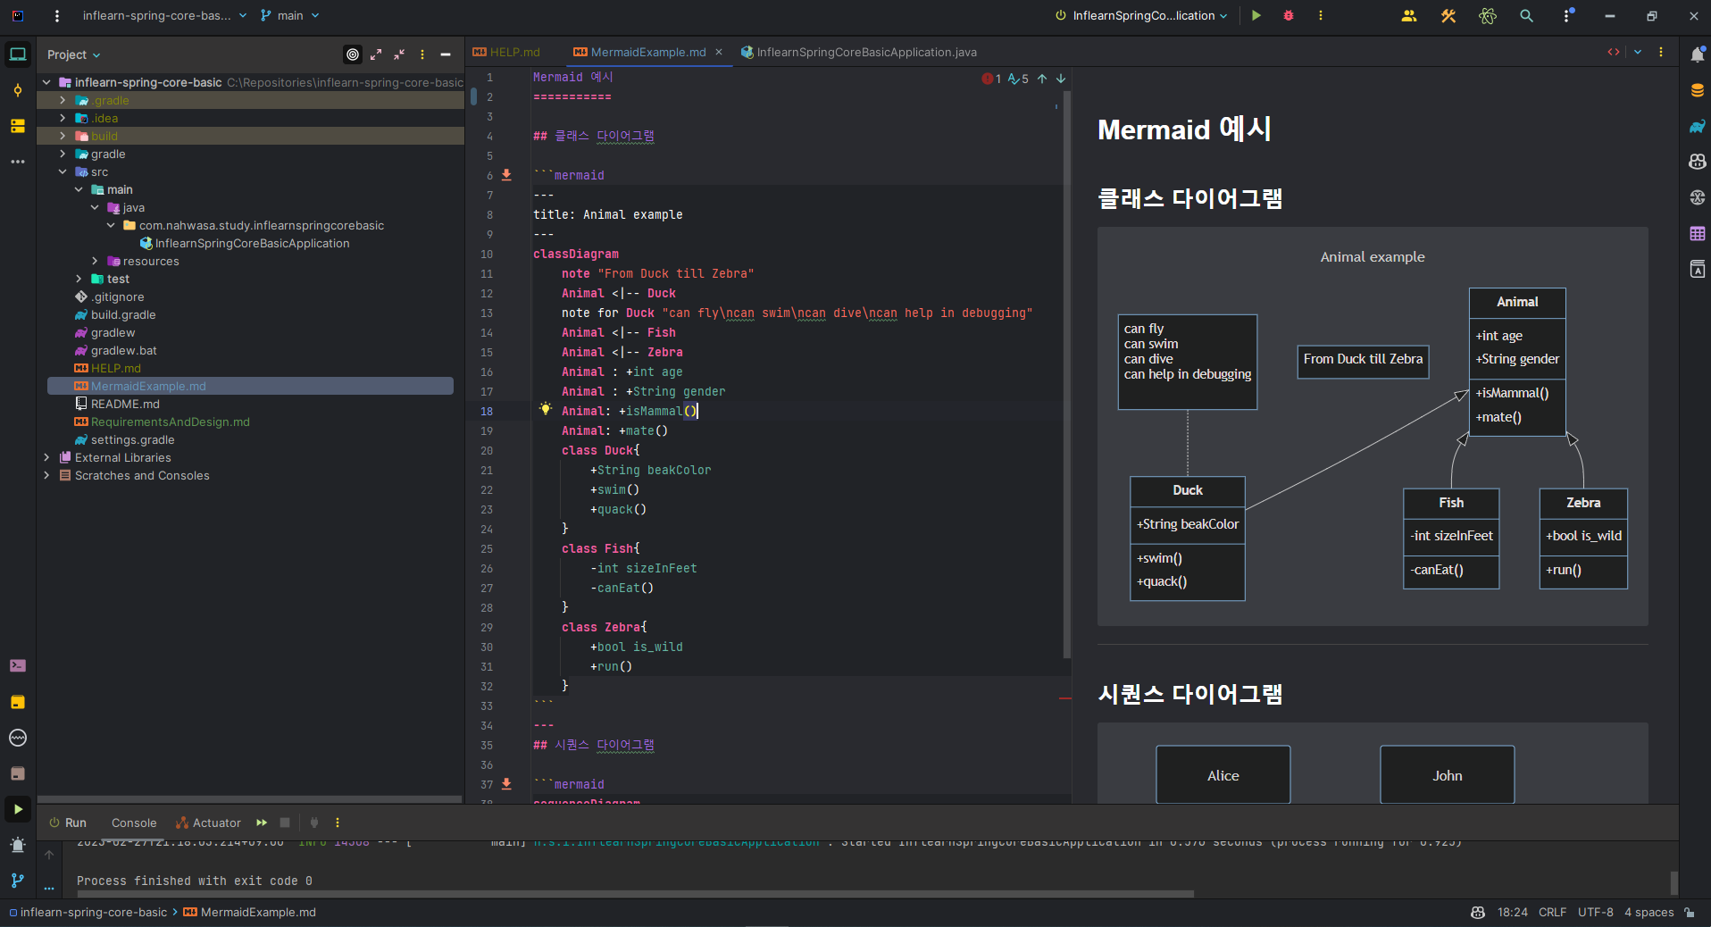Image resolution: width=1711 pixels, height=927 pixels.
Task: Expand the resources folder
Action: tap(95, 261)
